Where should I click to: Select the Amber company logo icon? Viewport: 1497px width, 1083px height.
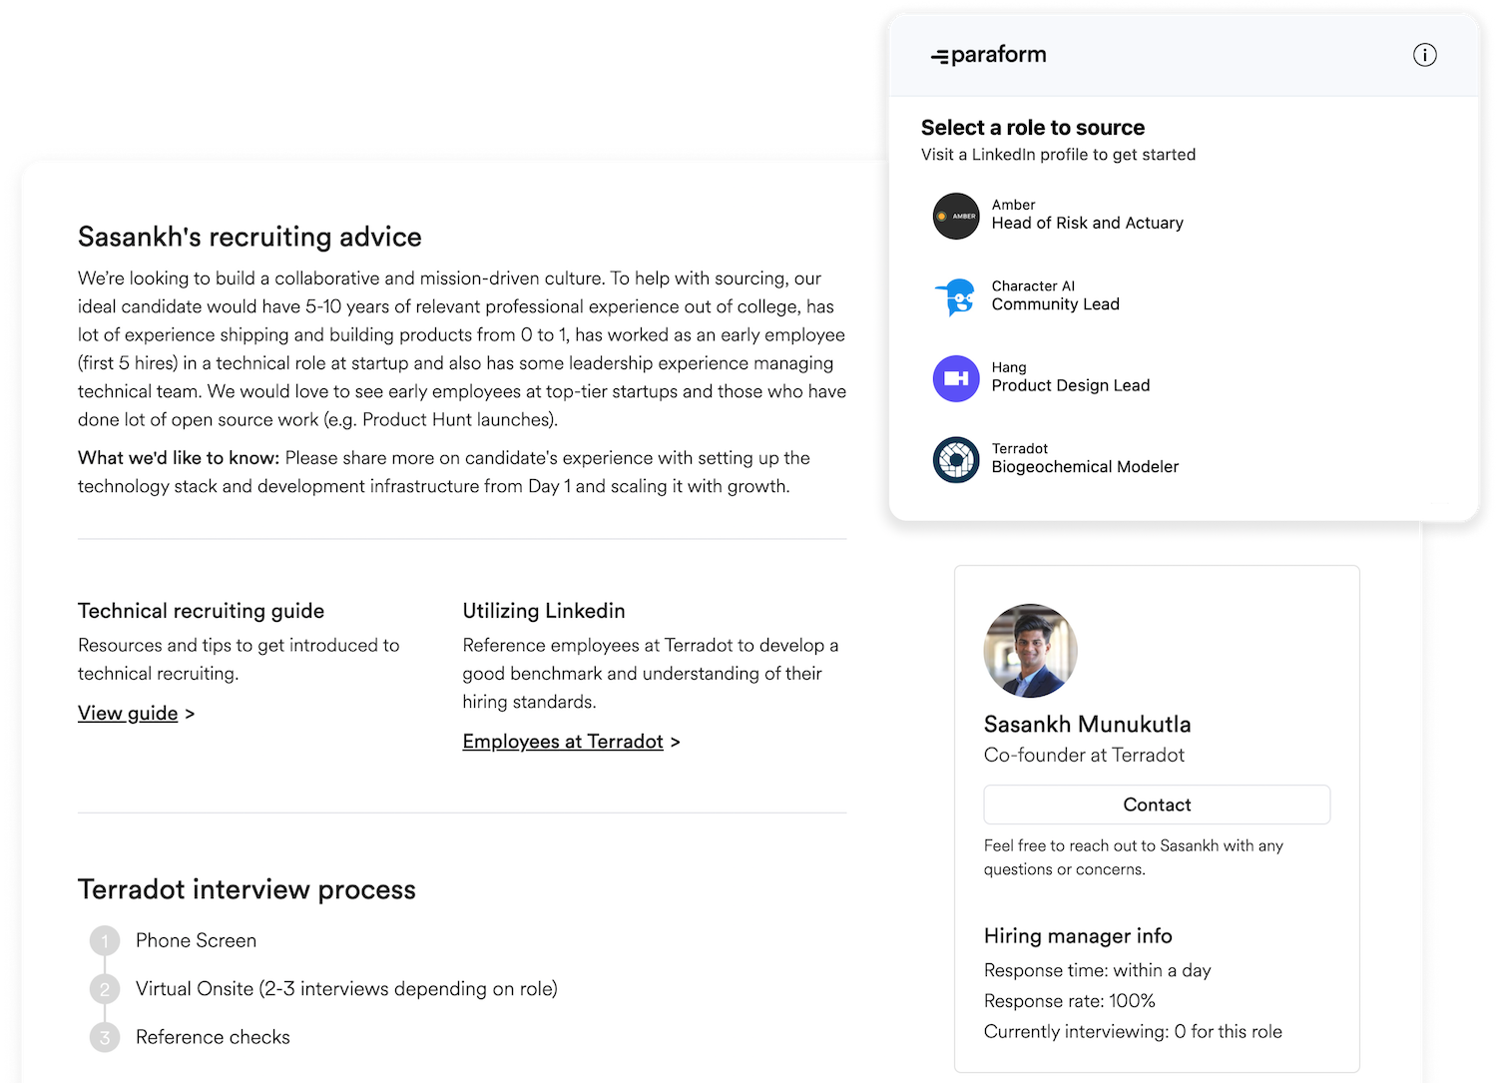[956, 216]
